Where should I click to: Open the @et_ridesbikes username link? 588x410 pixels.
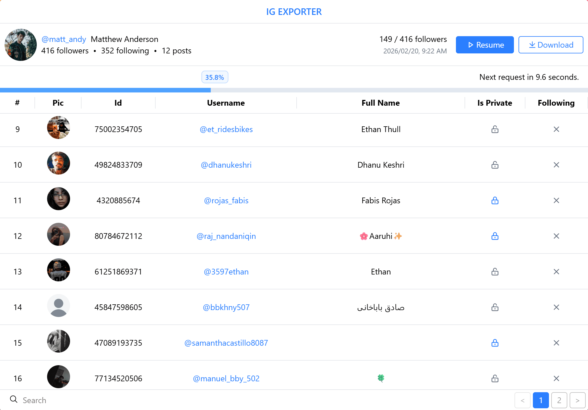coord(226,129)
